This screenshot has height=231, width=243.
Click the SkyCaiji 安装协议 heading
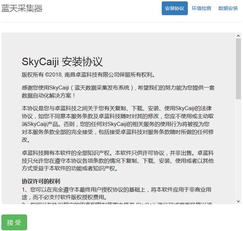(x=62, y=62)
